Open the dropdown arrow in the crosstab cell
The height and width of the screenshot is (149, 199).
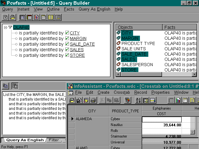click(x=192, y=132)
